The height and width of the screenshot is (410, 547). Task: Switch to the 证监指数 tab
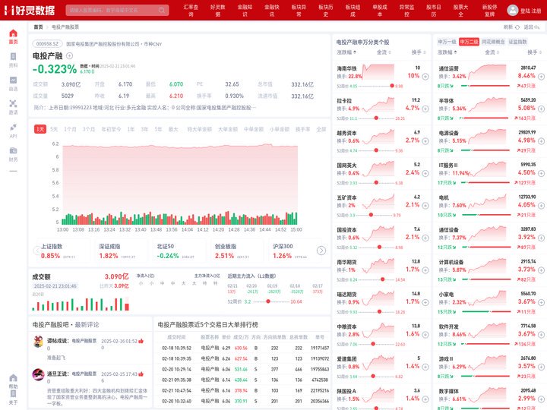point(517,42)
